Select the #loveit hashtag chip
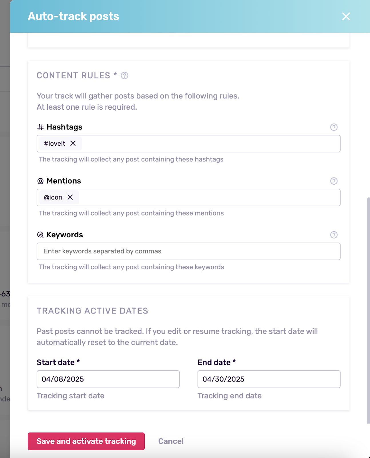The width and height of the screenshot is (370, 458). (x=55, y=143)
